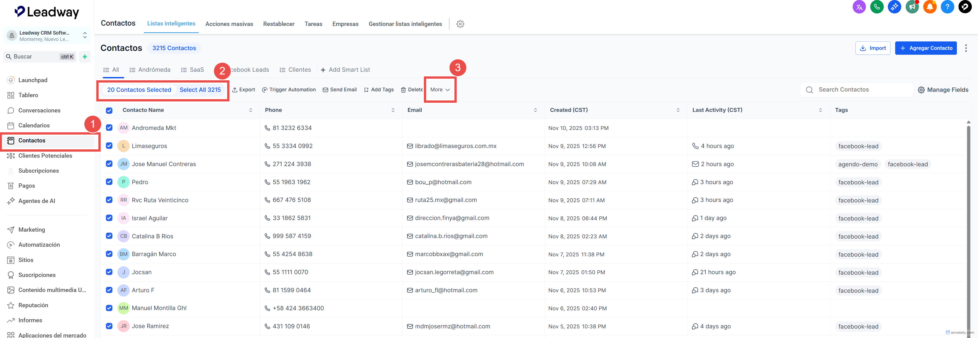Open the notifications bell icon
This screenshot has width=978, height=338.
point(930,7)
